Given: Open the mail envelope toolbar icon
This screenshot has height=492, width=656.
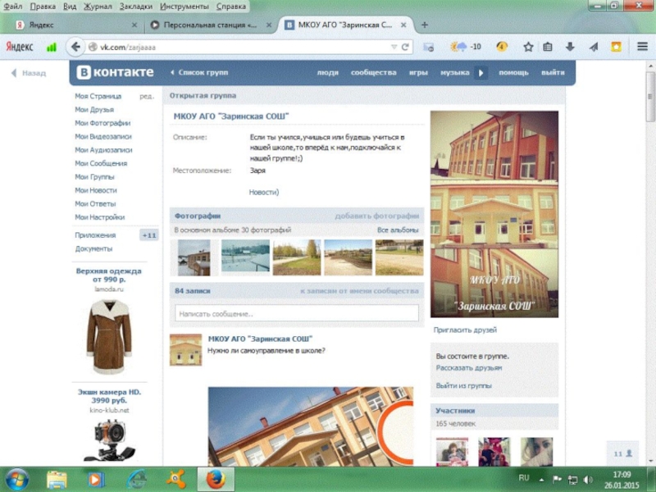Looking at the screenshot, I should (428, 48).
